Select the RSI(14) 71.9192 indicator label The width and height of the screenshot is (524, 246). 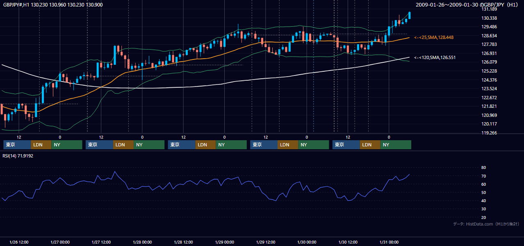pos(18,156)
